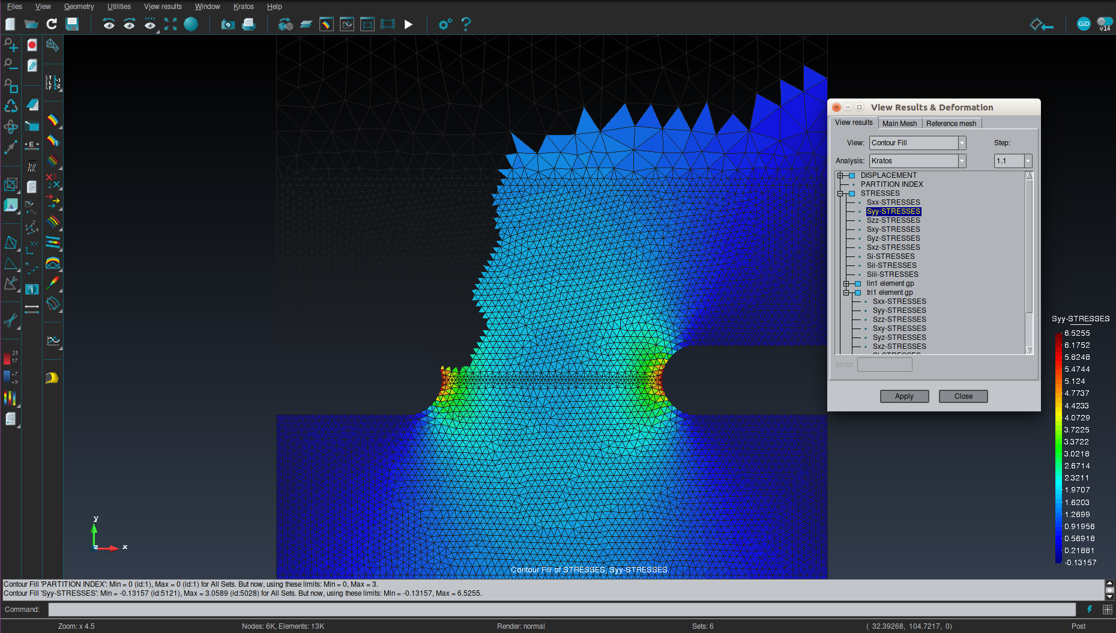This screenshot has height=633, width=1116.
Task: Click the cubes preprocess toggle icon
Action: point(286,24)
